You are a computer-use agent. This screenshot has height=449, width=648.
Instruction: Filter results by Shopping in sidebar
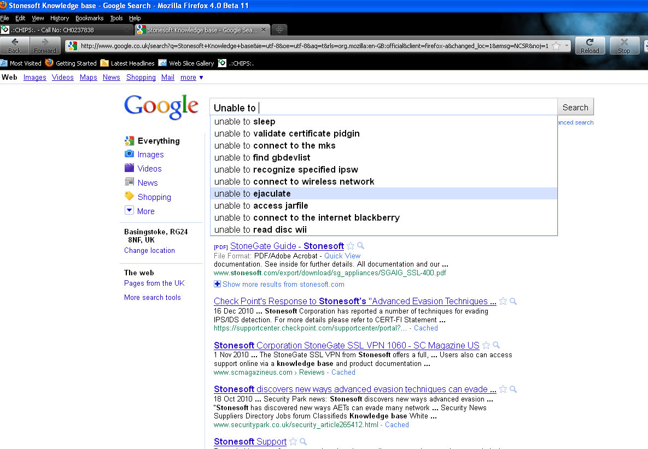[x=148, y=197]
